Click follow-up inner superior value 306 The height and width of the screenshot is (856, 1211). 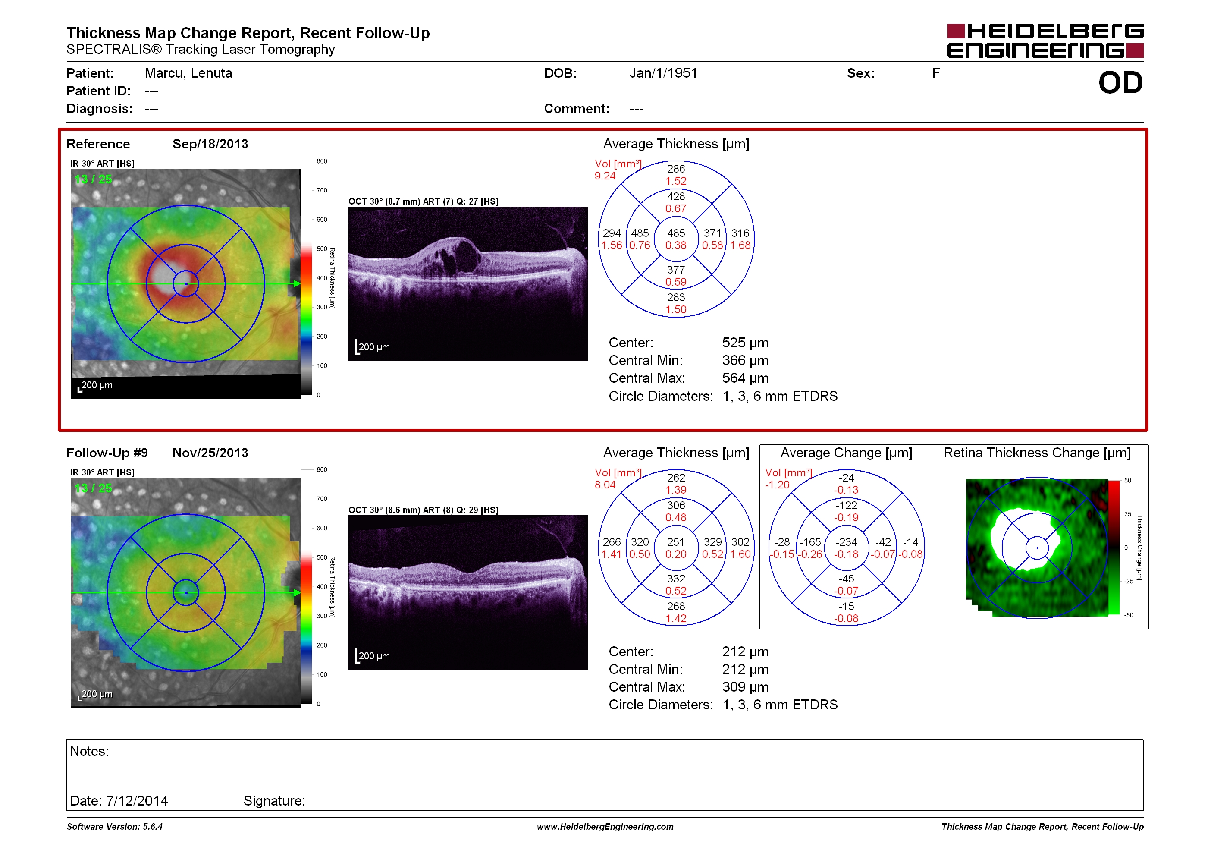click(676, 505)
